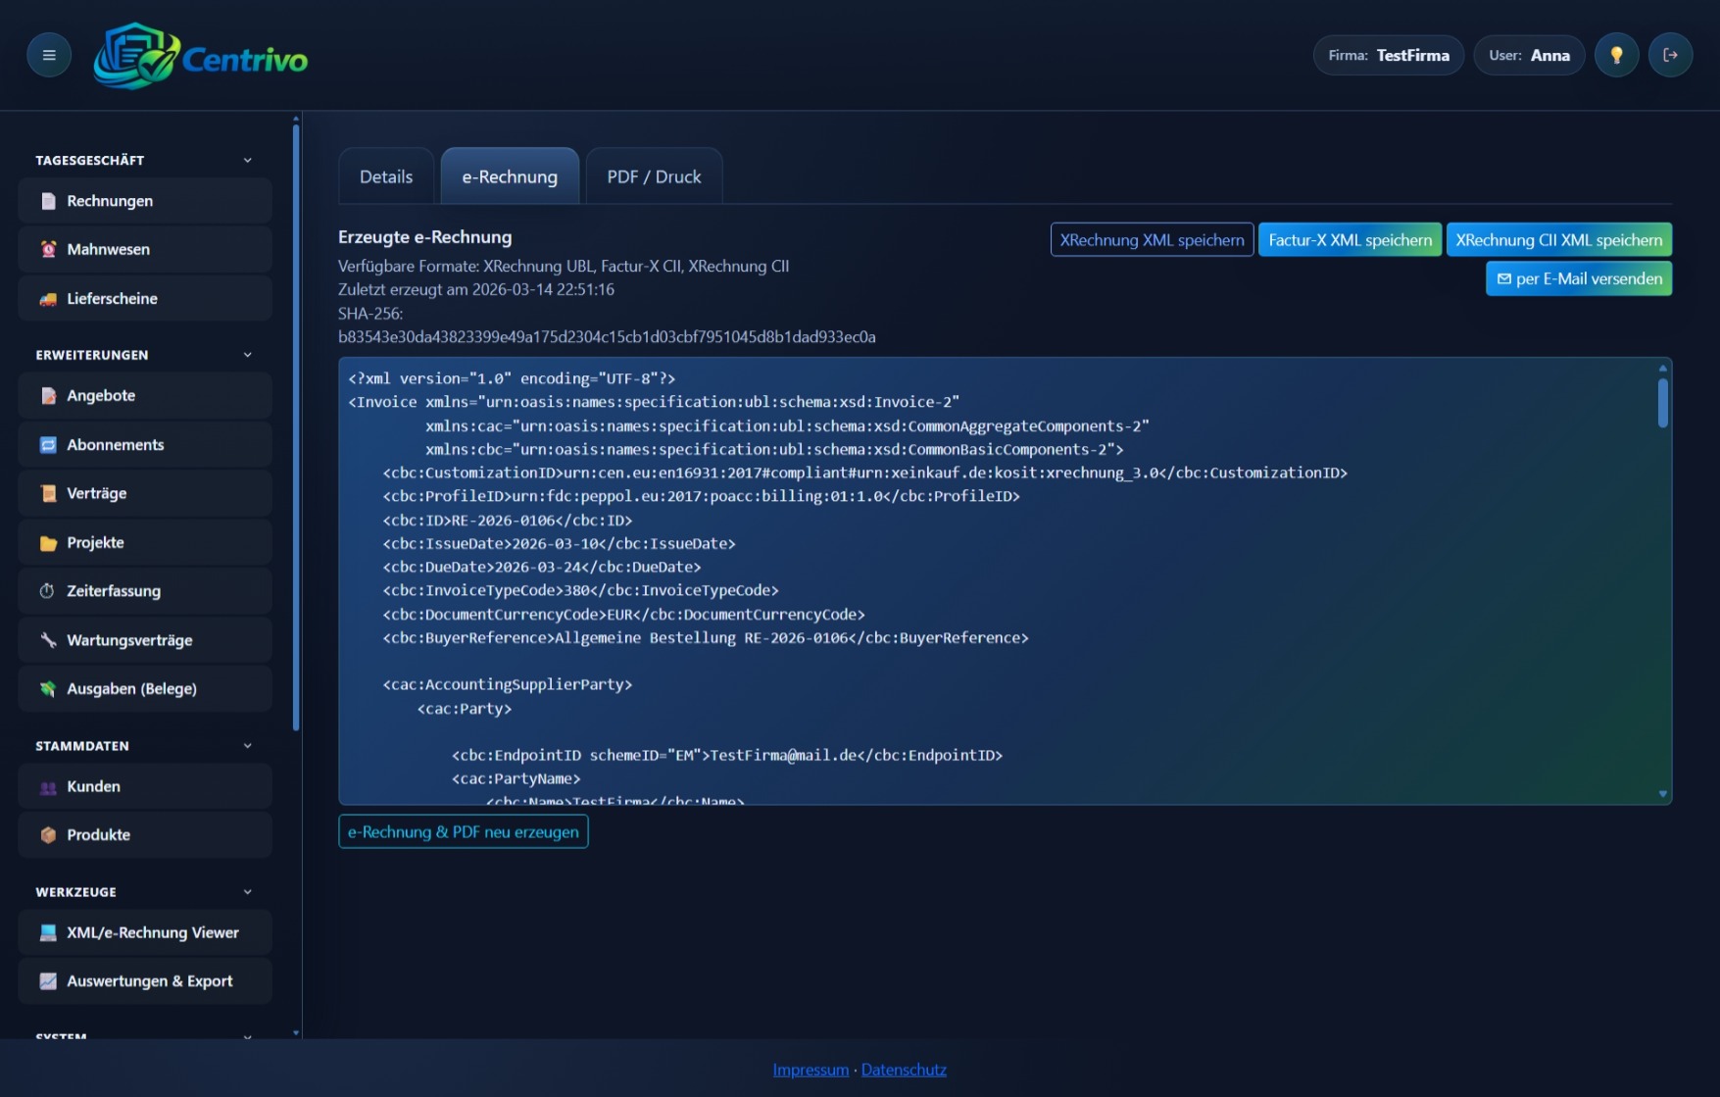Open the hamburger menu icon

[48, 55]
